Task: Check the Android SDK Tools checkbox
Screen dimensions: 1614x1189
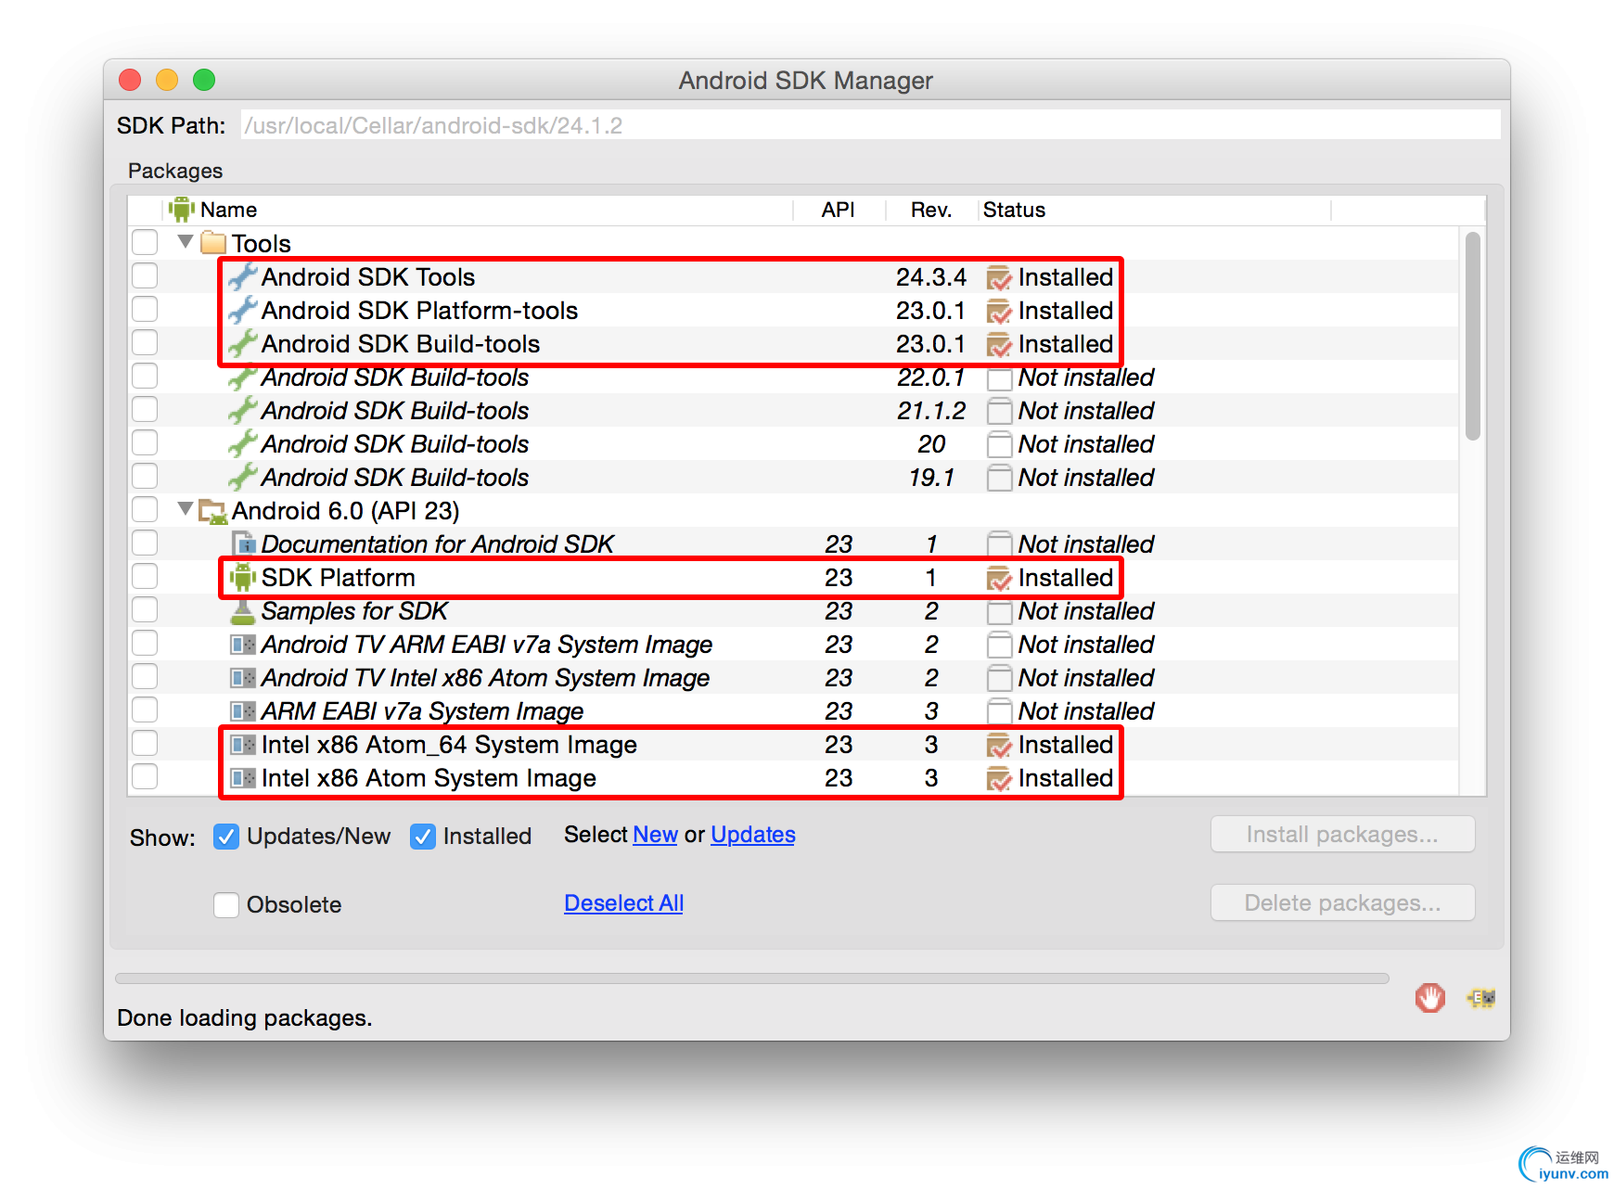Action: click(145, 275)
